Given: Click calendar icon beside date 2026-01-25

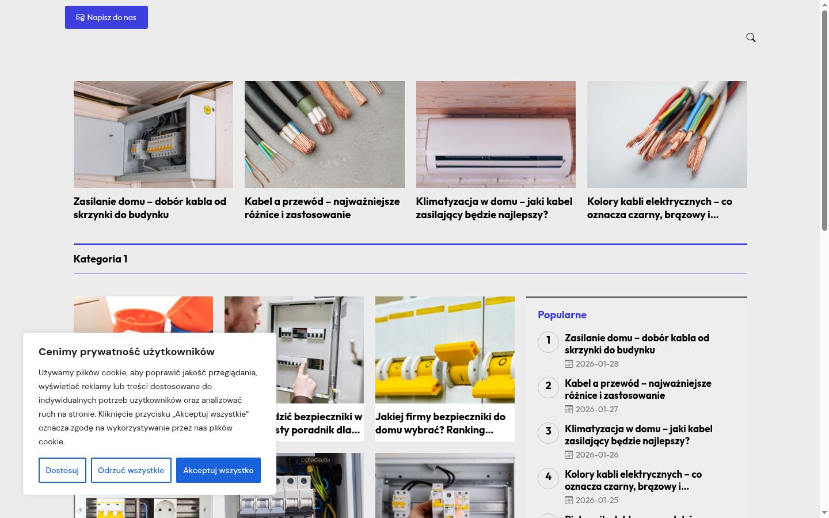Looking at the screenshot, I should (569, 500).
